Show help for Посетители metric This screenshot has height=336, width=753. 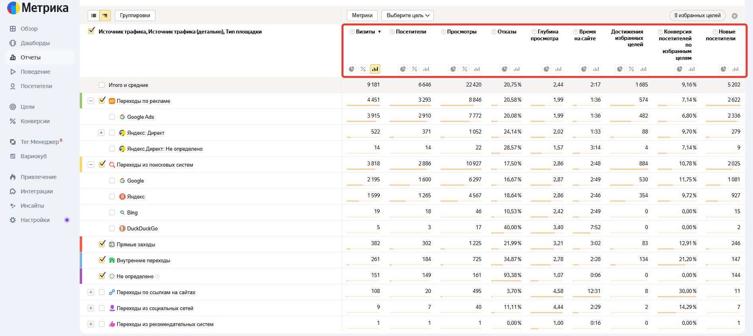(x=392, y=32)
